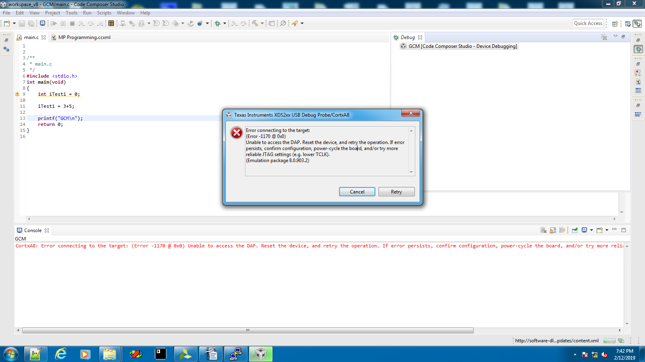This screenshot has width=645, height=362.
Task: Toggle Console Word Wrap icon
Action: (562, 230)
